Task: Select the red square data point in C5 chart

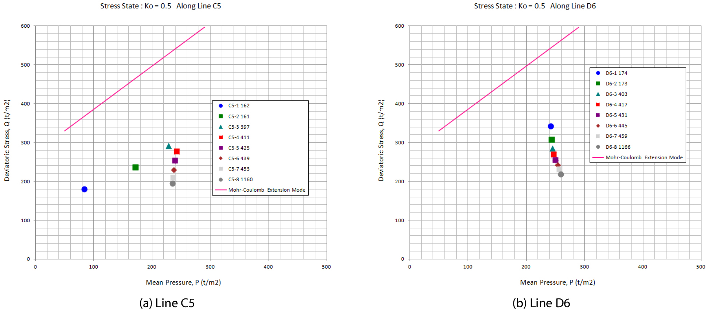Action: point(177,151)
